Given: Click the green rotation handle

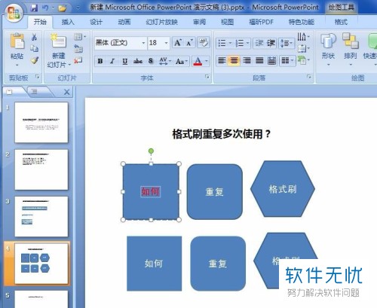Looking at the screenshot, I should tap(151, 151).
